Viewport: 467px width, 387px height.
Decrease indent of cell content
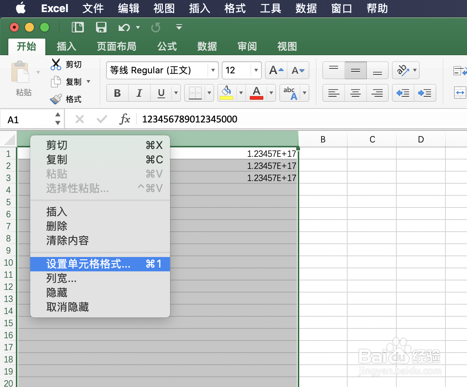coord(403,93)
